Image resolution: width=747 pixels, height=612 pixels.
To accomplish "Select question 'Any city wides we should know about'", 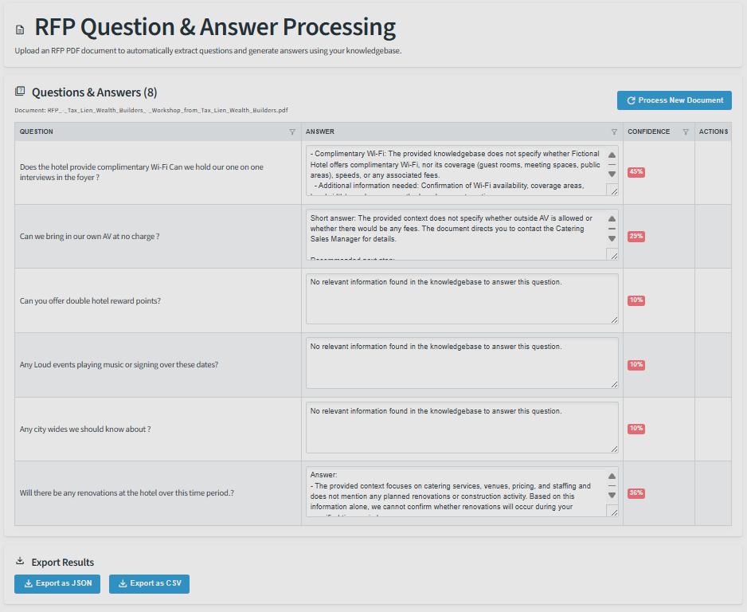I will [85, 429].
